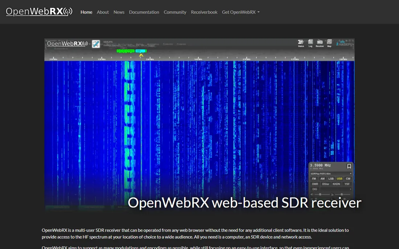Open the SDRPlay RSP2 80m profile dropdown
The image size is (399, 249).
coord(331,174)
